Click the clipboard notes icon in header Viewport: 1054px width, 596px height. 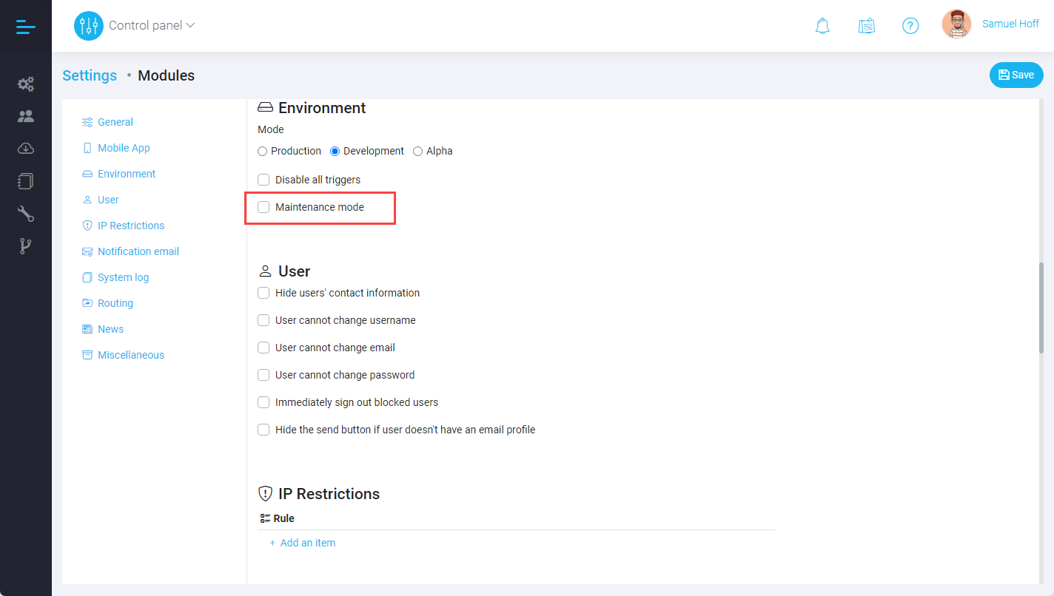867,26
